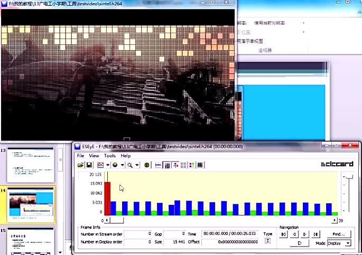
Task: Toggle the black macroblock grid icon
Action: coord(200,165)
